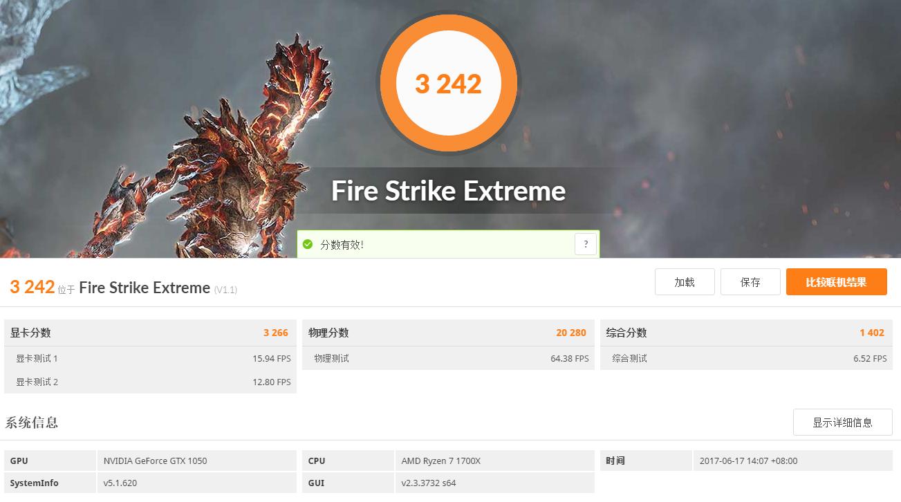901x502 pixels.
Task: Click the green valid-score checkmark icon
Action: tap(308, 244)
